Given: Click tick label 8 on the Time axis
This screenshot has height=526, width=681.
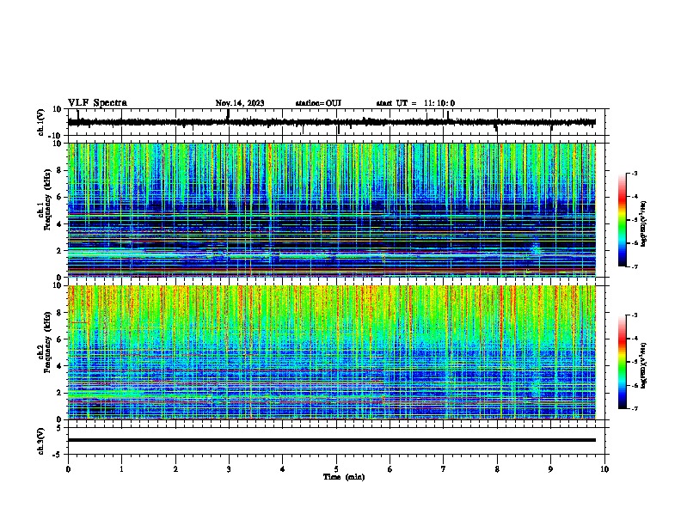Looking at the screenshot, I should [x=497, y=469].
